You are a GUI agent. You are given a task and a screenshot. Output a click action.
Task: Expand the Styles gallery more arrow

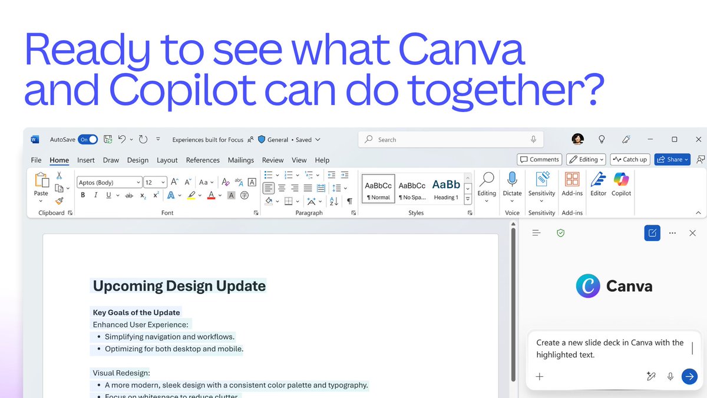[x=468, y=200]
